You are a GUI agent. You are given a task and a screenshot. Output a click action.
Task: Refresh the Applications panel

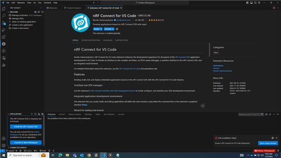[x=35, y=114]
